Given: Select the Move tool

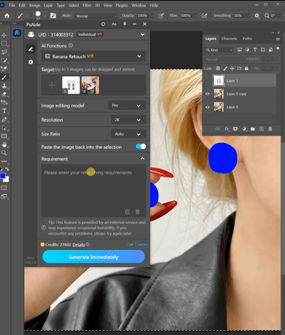Looking at the screenshot, I should click(x=4, y=35).
